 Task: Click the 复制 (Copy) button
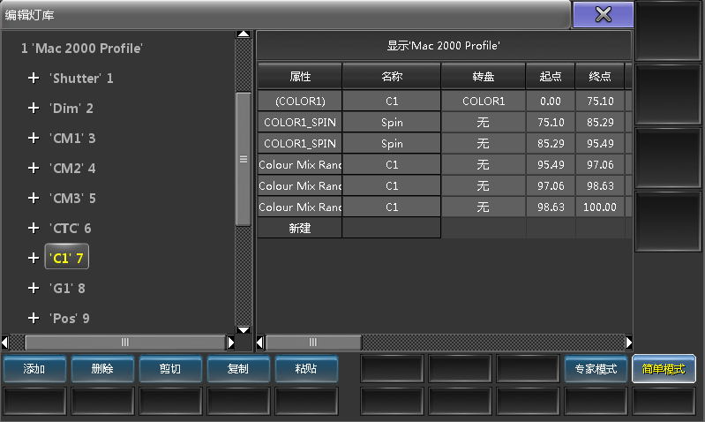[x=238, y=369]
